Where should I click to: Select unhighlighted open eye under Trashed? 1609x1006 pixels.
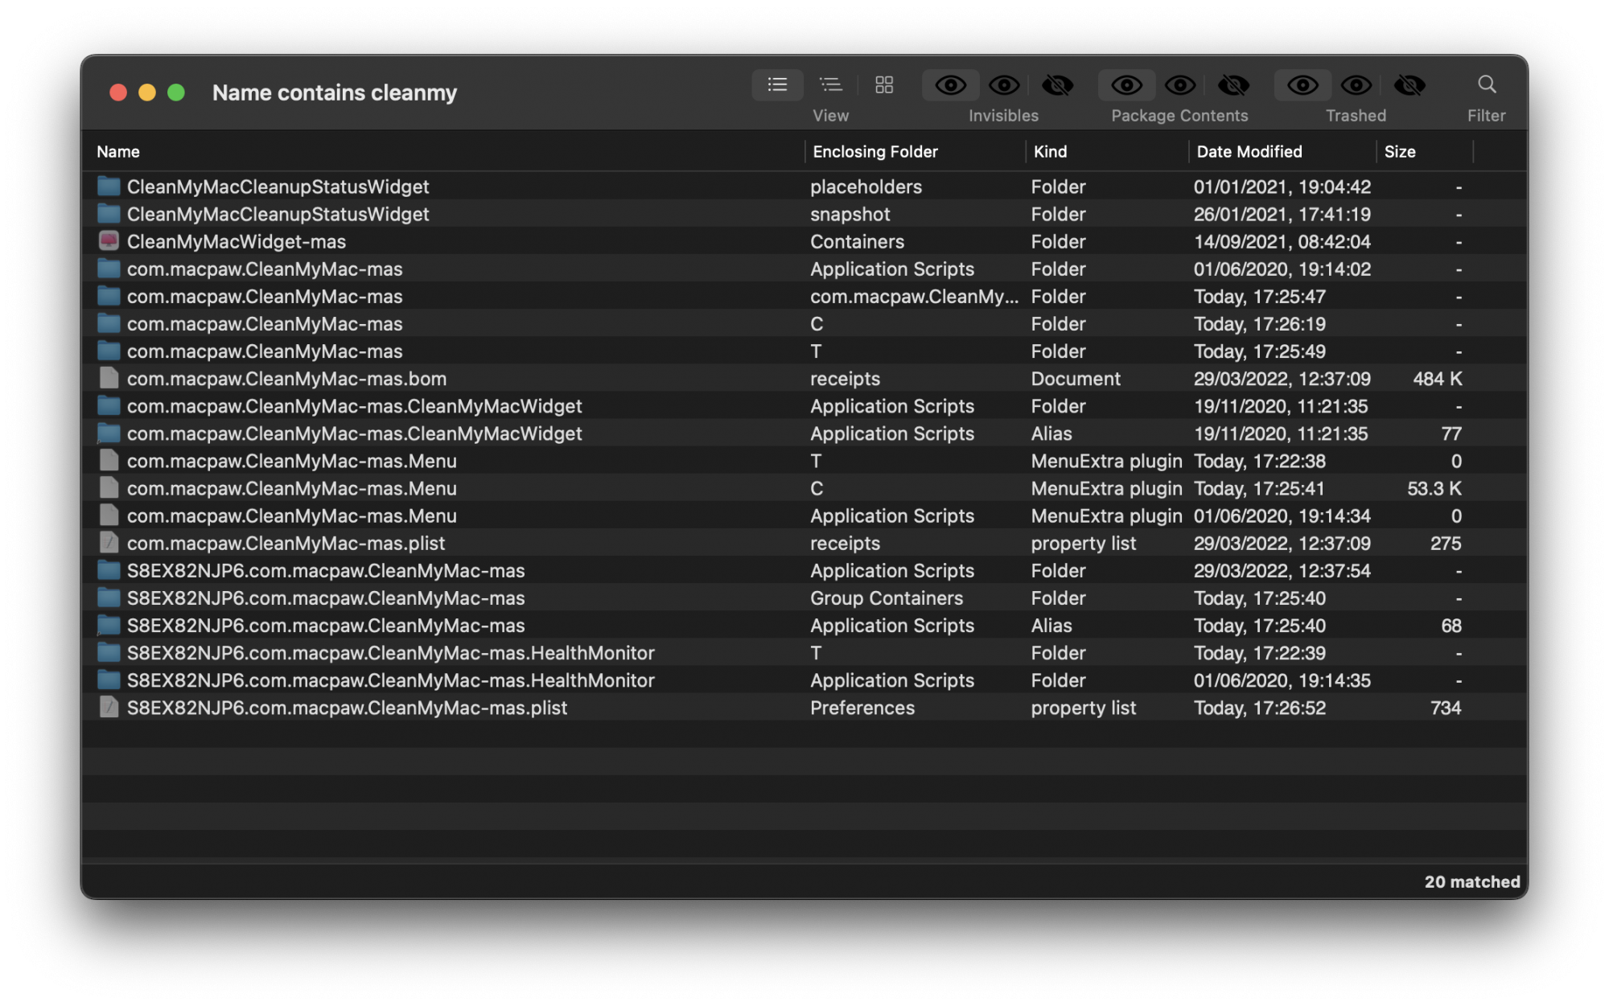[1356, 84]
